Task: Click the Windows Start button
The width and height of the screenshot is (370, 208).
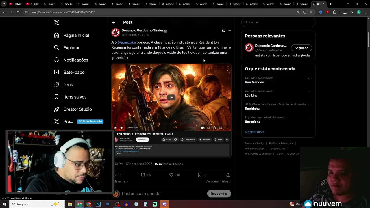Action: [4, 204]
